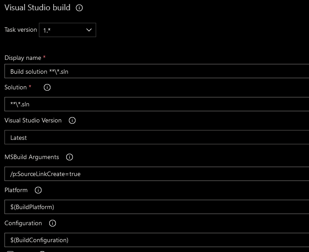
Task: Show info tooltip for Platform field
Action: pyautogui.click(x=38, y=190)
